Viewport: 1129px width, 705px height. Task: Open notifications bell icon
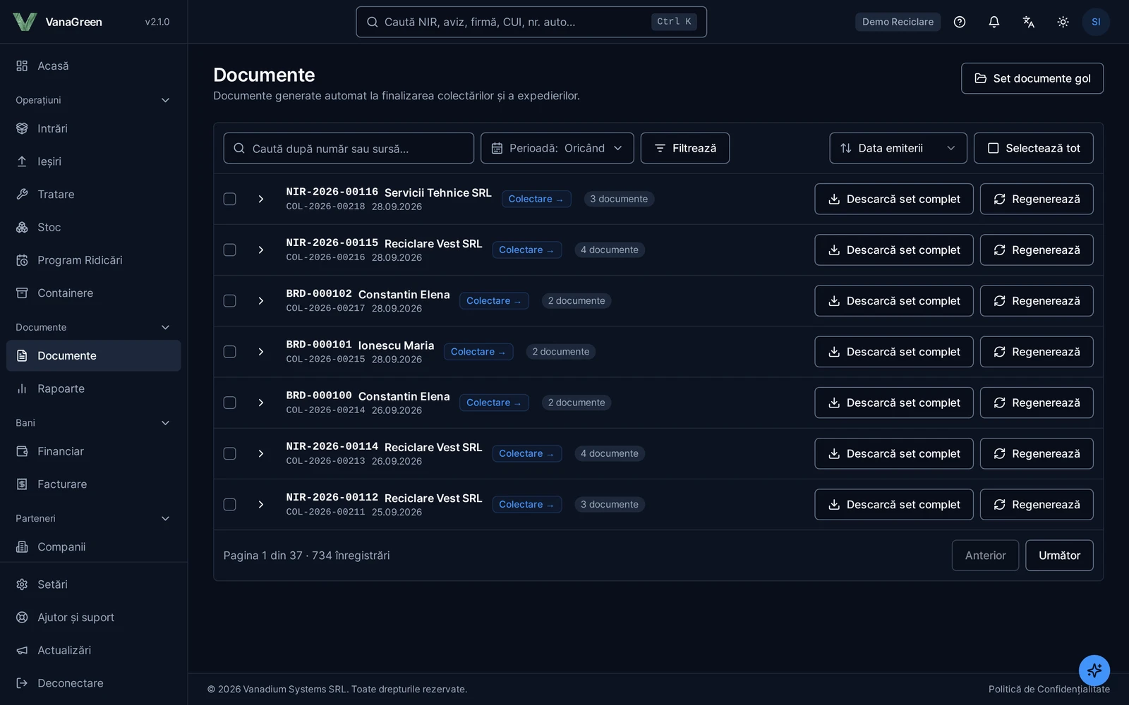(994, 22)
